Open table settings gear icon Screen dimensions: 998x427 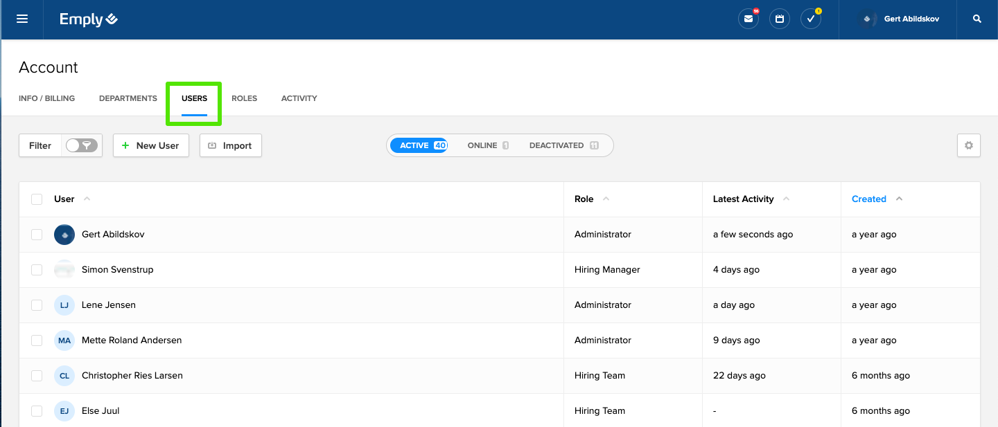[x=969, y=145]
